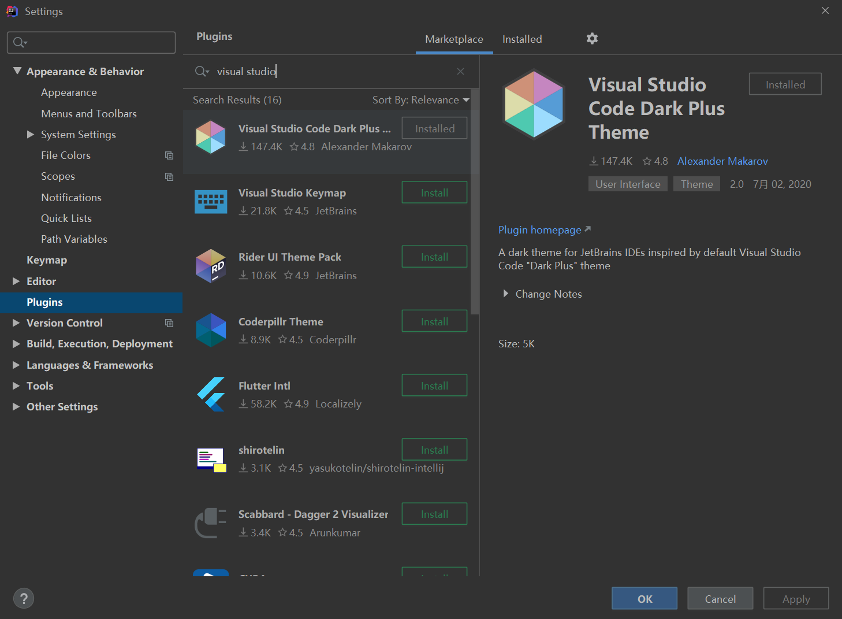Select the Flutter Intl result title
The height and width of the screenshot is (619, 842).
click(264, 386)
